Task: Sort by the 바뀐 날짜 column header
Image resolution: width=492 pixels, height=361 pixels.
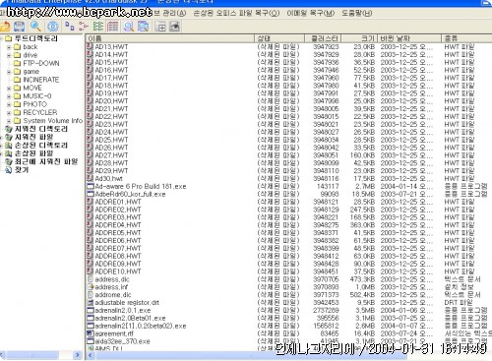Action: pyautogui.click(x=409, y=38)
